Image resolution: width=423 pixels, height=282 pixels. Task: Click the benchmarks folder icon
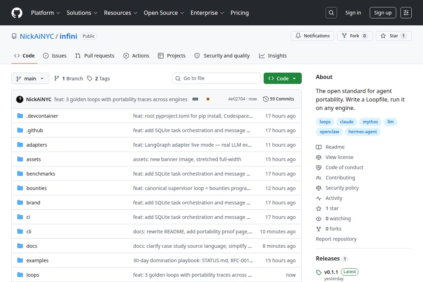pyautogui.click(x=20, y=174)
